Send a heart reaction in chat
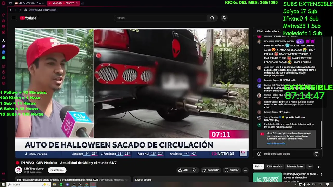This screenshot has height=187, width=333. point(316,154)
